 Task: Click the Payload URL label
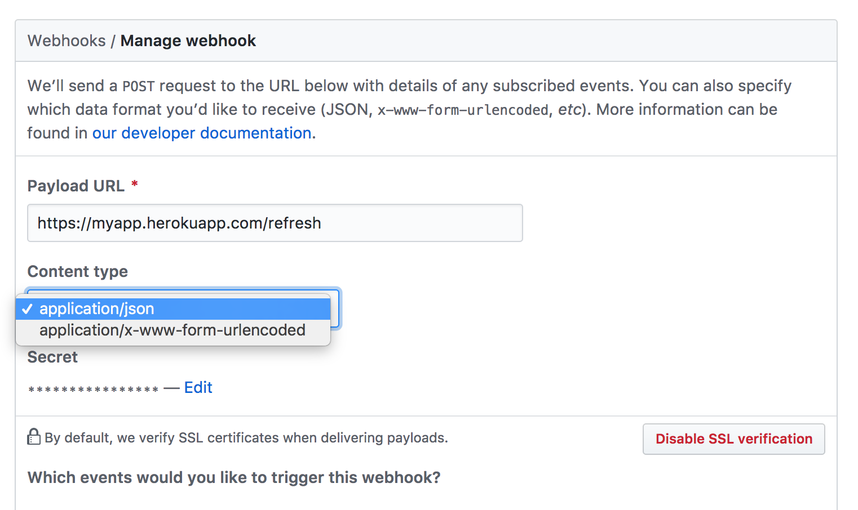click(x=76, y=186)
